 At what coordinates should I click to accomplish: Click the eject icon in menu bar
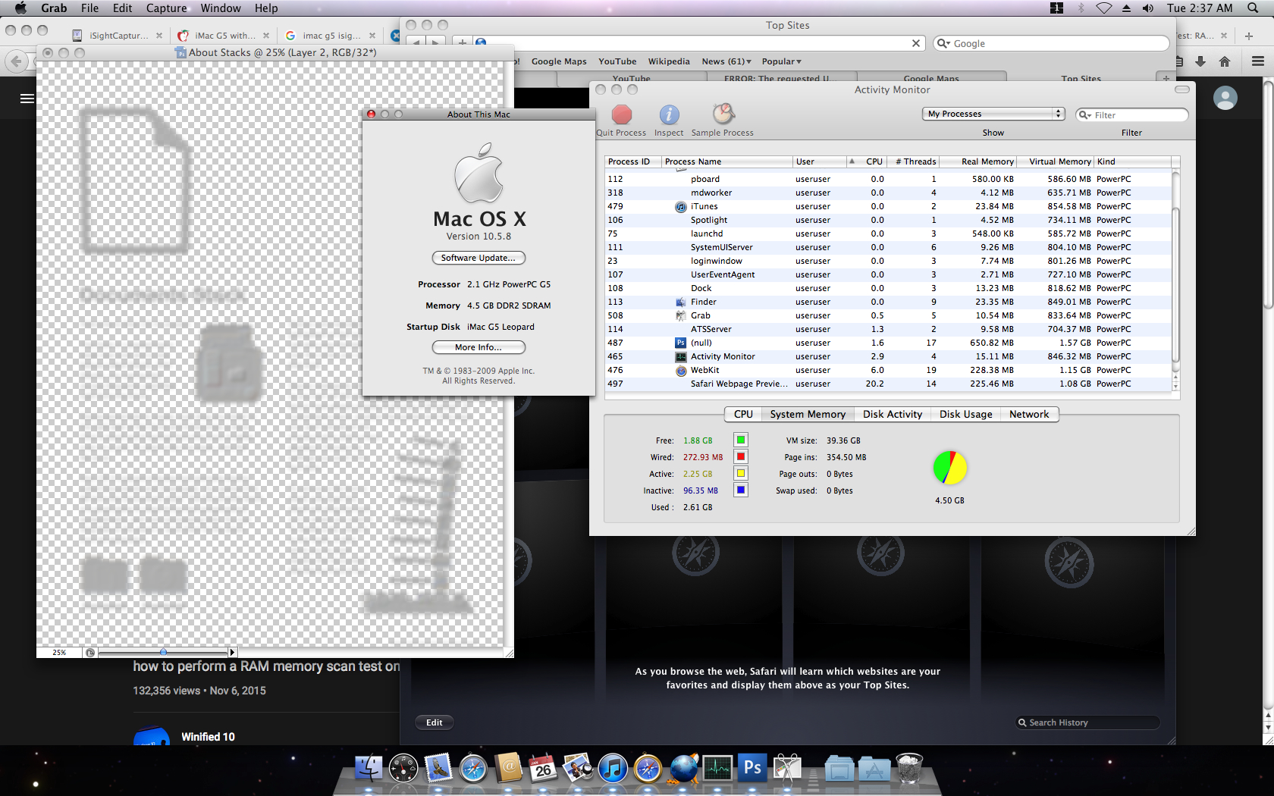[1127, 8]
